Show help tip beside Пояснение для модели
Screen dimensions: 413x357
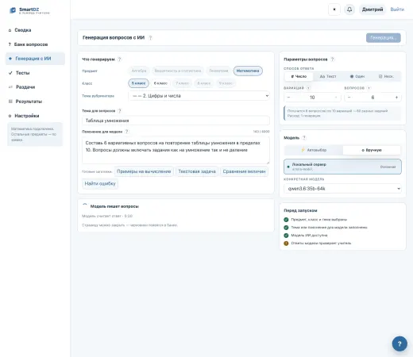pyautogui.click(x=126, y=132)
